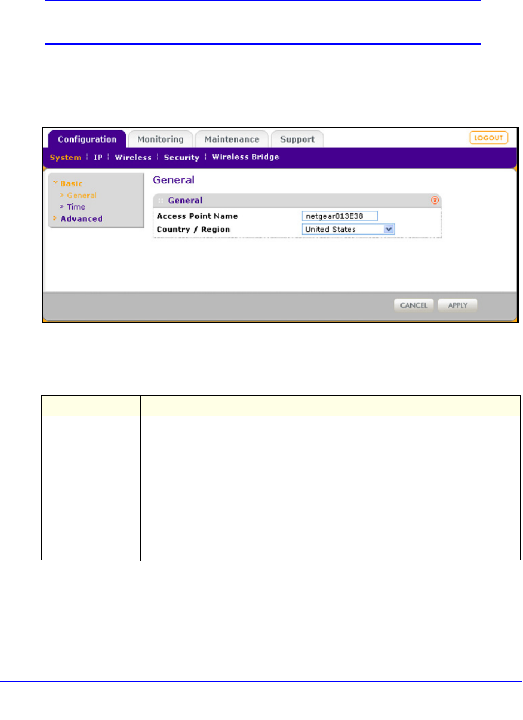Switch to the Maintenance tab
The image size is (523, 720).
tap(232, 139)
